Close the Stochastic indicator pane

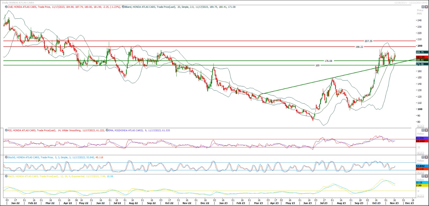[x=426, y=157]
